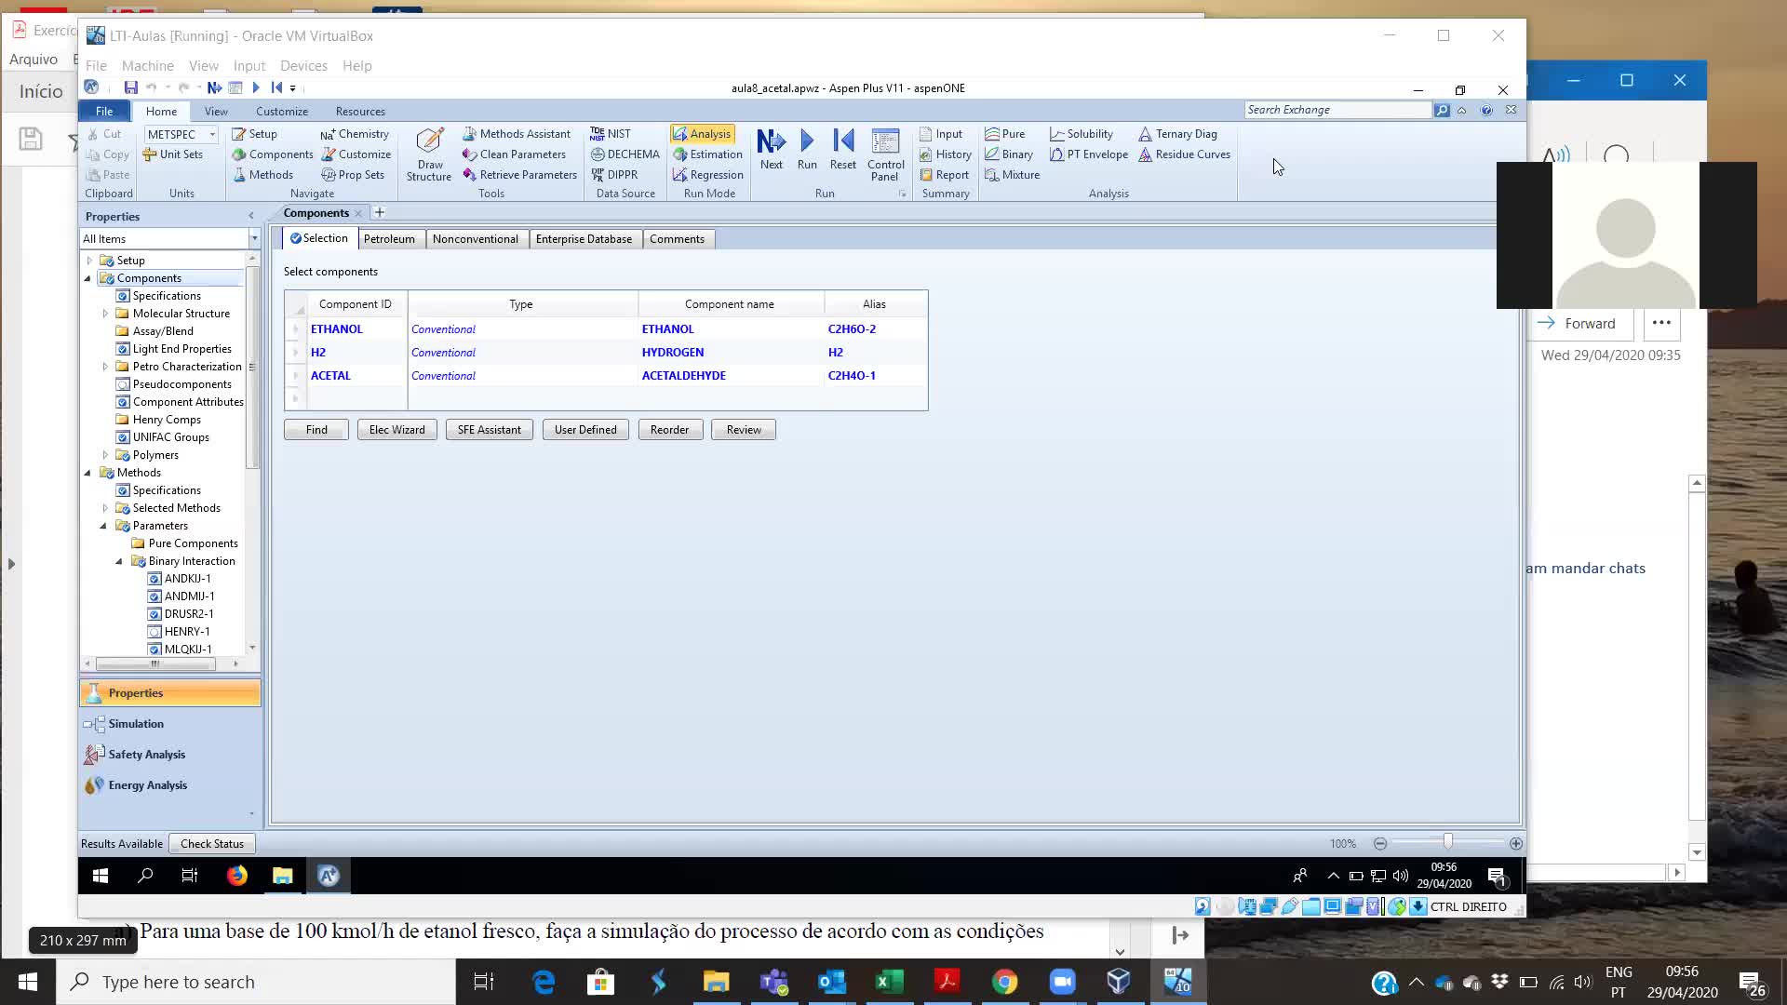Open DIPPR data source
Image resolution: width=1787 pixels, height=1005 pixels.
pyautogui.click(x=614, y=175)
